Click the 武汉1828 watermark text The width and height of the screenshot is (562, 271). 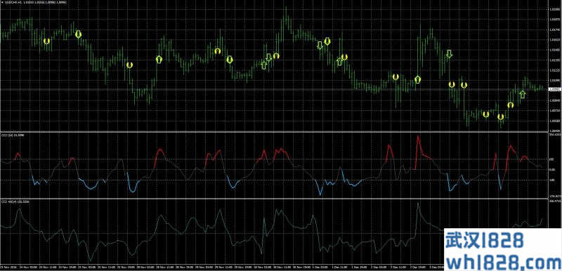[x=484, y=240]
